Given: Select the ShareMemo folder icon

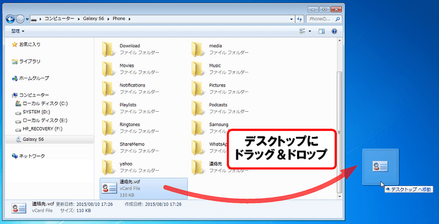Looking at the screenshot, I should pos(109,148).
